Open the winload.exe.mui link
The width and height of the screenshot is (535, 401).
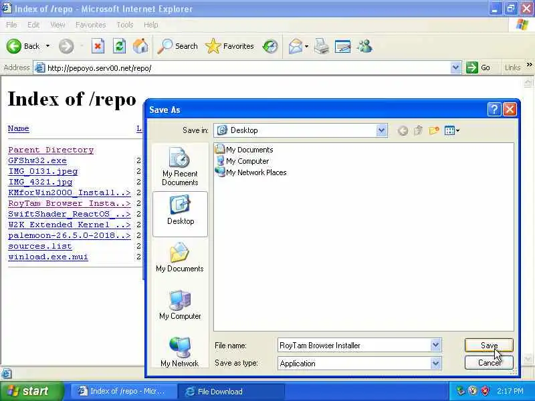48,257
